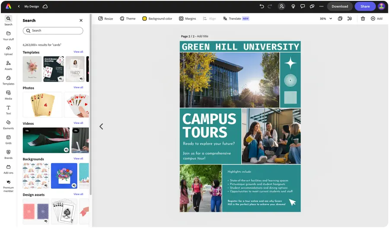View all Design assets results
Screen dimensions: 389x228
[x=78, y=194]
